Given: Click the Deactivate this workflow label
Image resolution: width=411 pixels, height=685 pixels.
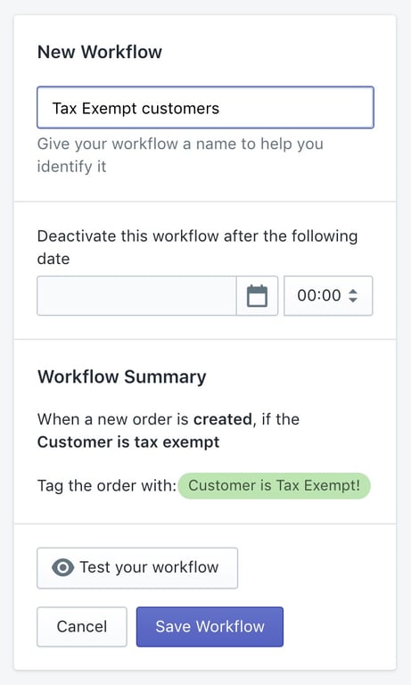Looking at the screenshot, I should point(197,236).
